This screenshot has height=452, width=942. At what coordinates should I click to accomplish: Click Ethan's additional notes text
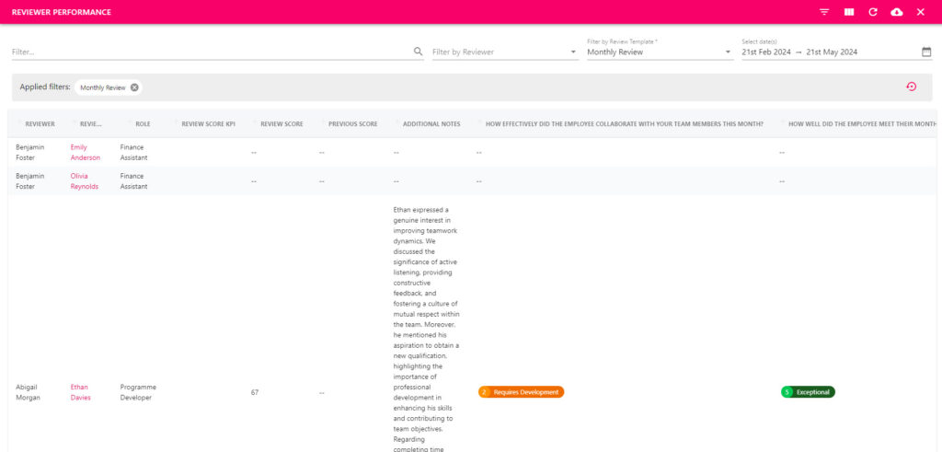pyautogui.click(x=427, y=329)
